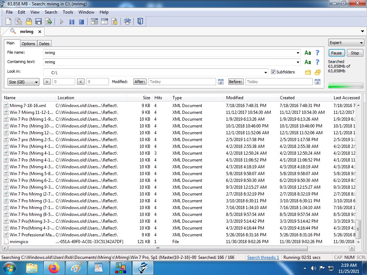Toggle the greater-than size filter button
This screenshot has height=275, width=367.
(47, 82)
